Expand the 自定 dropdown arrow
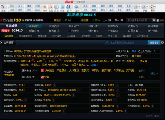165x120 pixels. point(139,7)
